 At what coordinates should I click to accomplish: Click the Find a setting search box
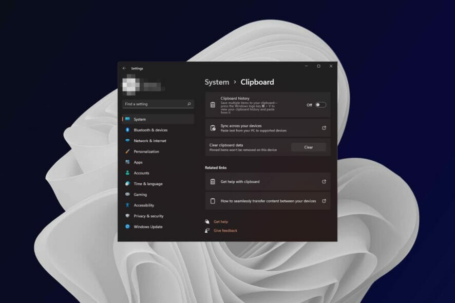pos(158,104)
